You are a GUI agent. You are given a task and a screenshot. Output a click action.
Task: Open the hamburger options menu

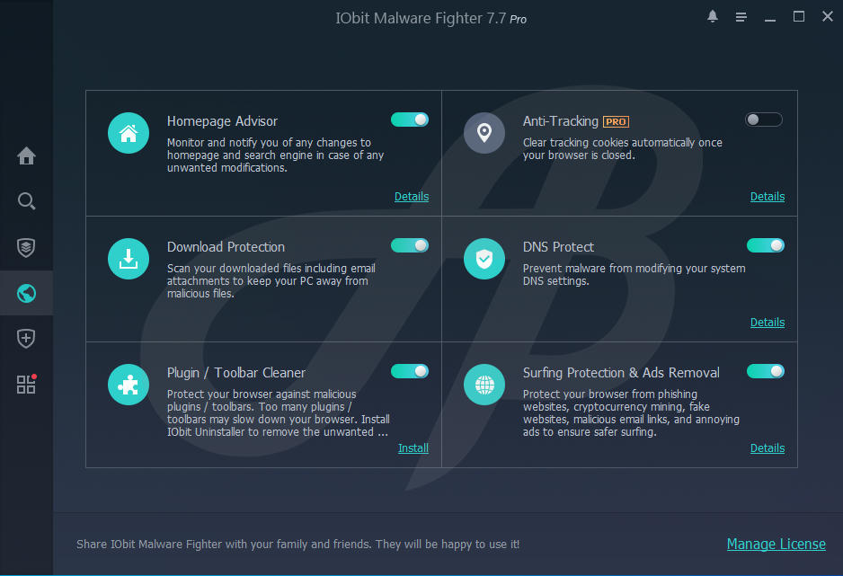[x=741, y=17]
